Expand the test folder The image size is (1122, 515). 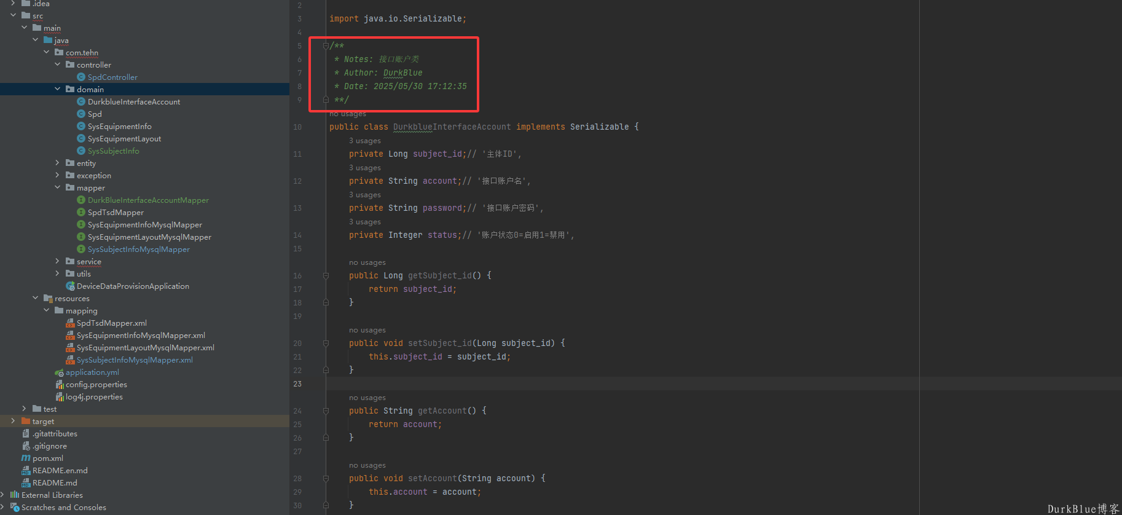[24, 409]
